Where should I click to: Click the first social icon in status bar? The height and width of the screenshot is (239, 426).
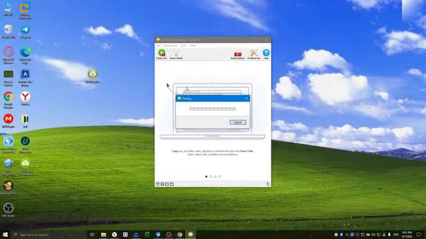[158, 184]
